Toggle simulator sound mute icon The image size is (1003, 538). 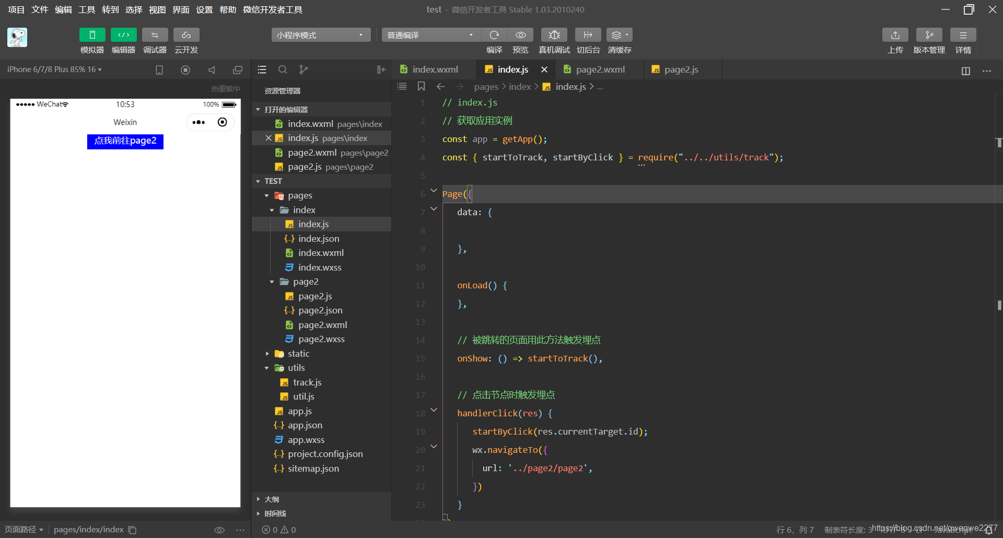click(212, 70)
